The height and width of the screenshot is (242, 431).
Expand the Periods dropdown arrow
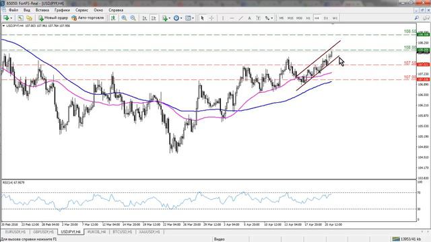(x=181, y=18)
